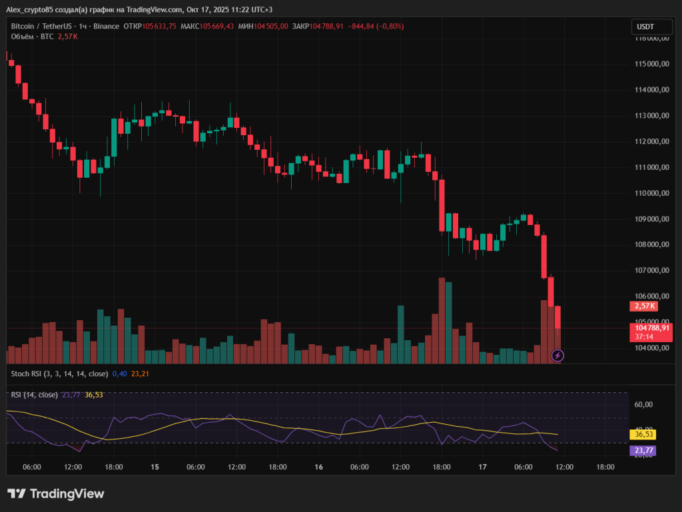Click the Alex_crypto85 author name in header
Image resolution: width=682 pixels, height=512 pixels.
pos(29,10)
